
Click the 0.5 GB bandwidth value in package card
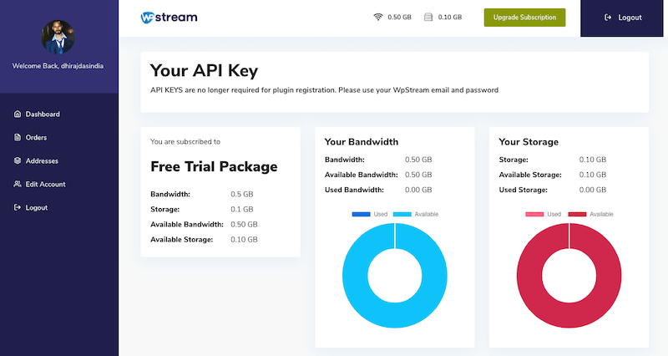(242, 194)
